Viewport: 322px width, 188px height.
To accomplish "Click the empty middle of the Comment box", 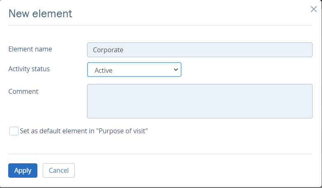I will pos(200,101).
